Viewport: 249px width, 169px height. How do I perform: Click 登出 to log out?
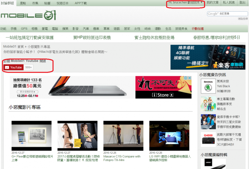[242, 2]
